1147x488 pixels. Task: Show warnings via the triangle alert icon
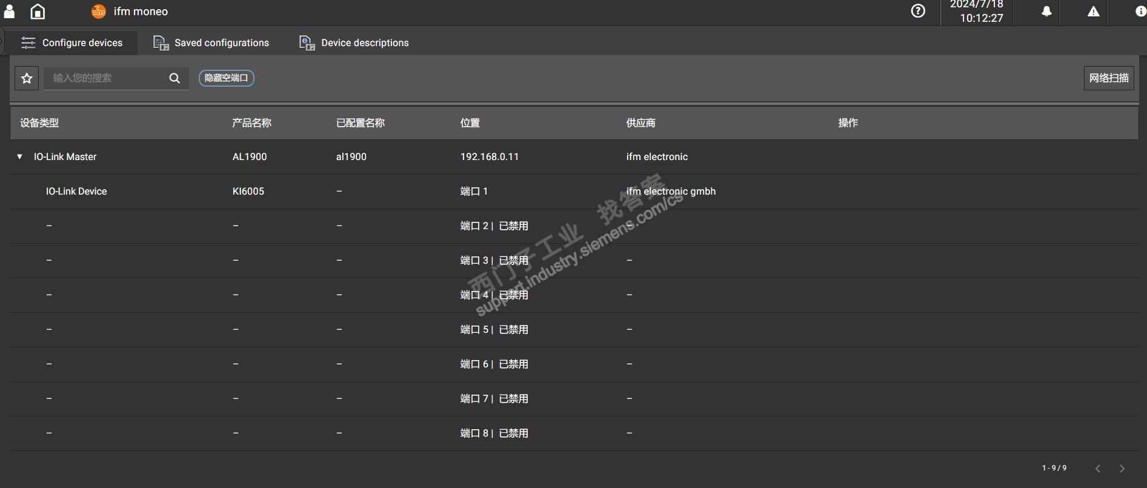click(x=1093, y=11)
